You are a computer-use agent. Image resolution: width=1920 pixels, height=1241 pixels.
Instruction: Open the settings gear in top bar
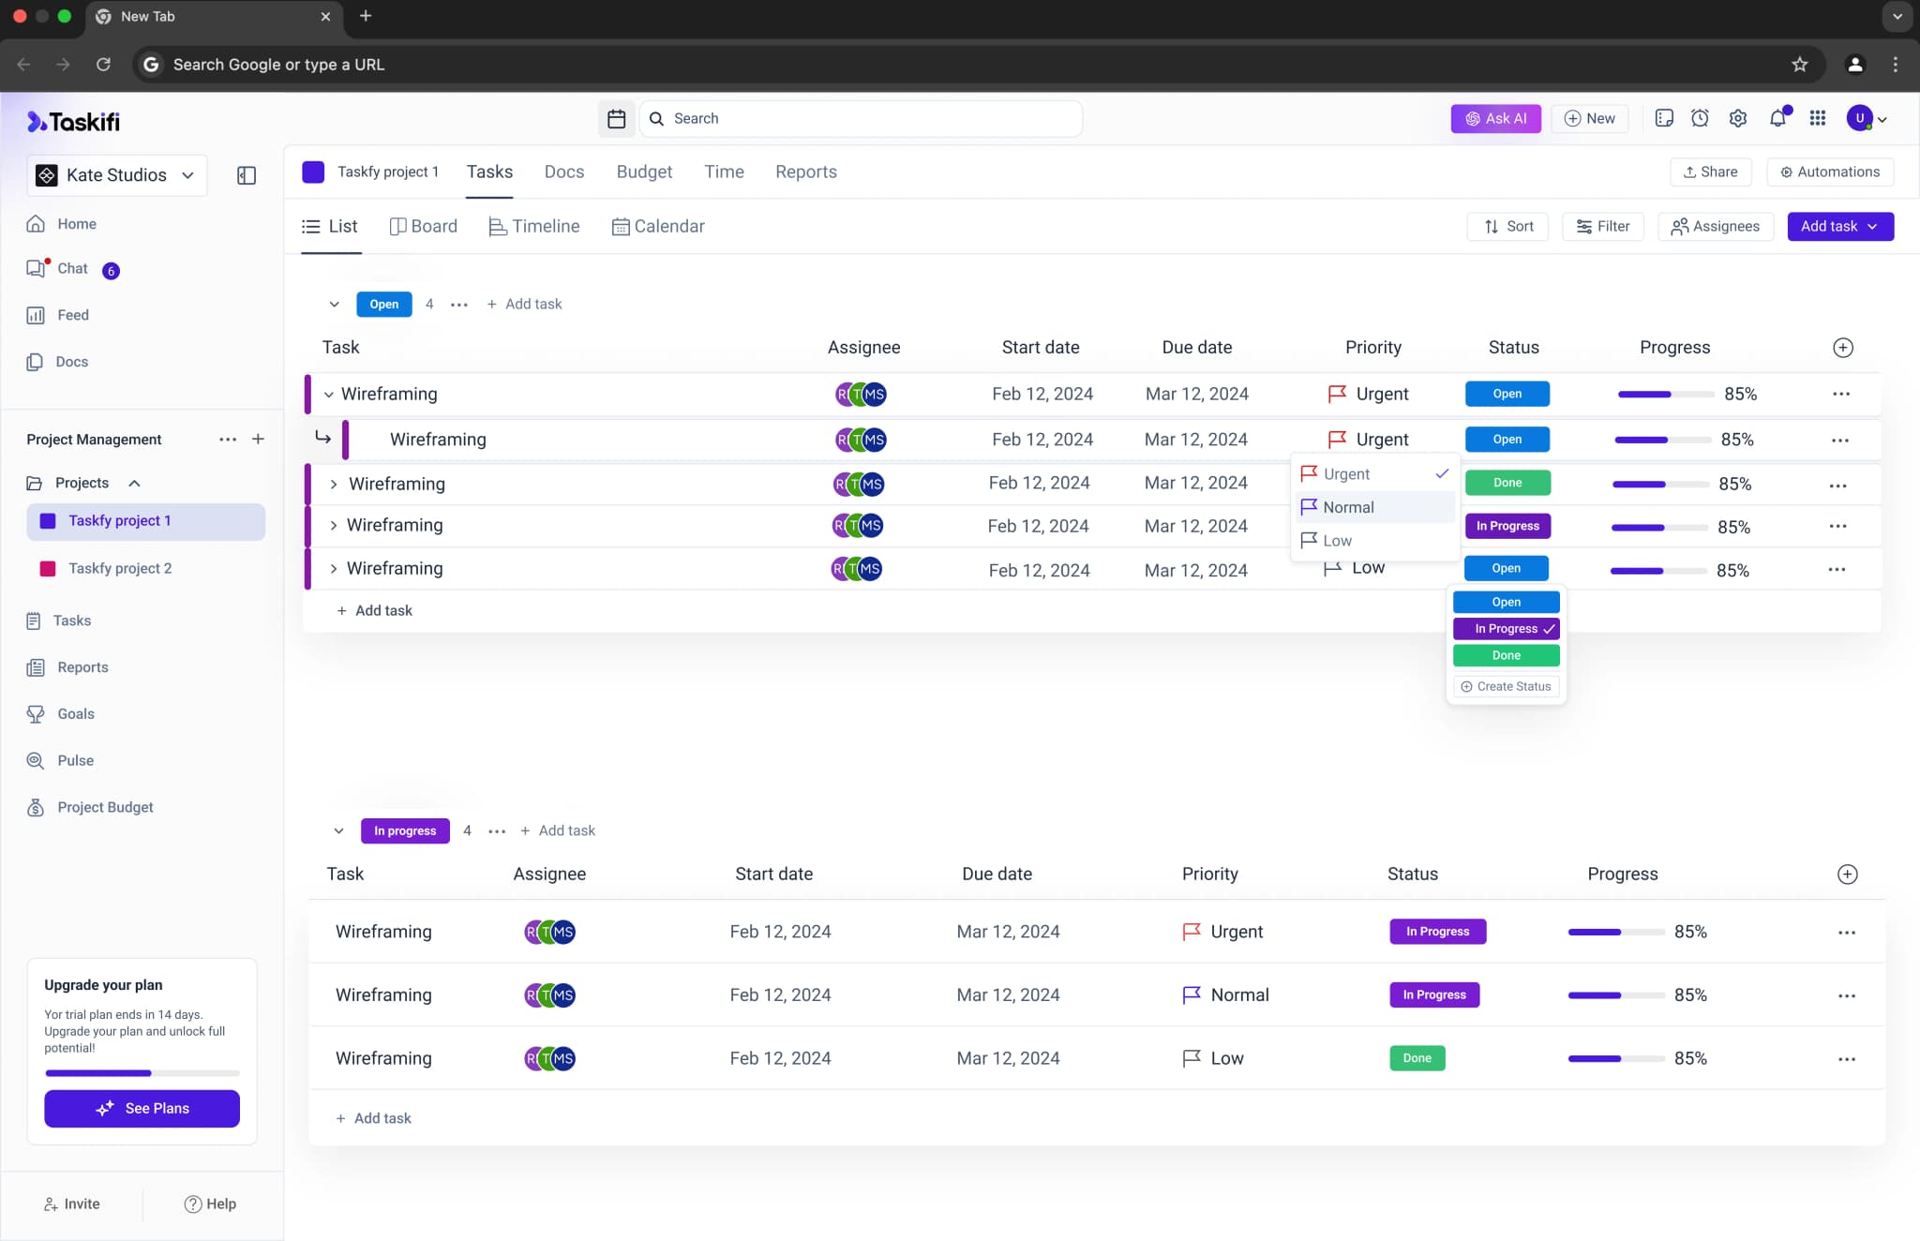(x=1738, y=118)
